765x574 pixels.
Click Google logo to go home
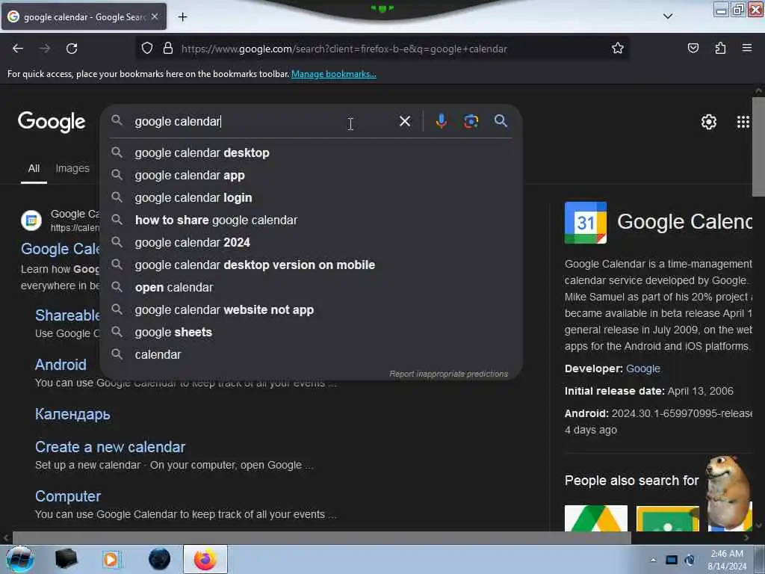coord(52,122)
